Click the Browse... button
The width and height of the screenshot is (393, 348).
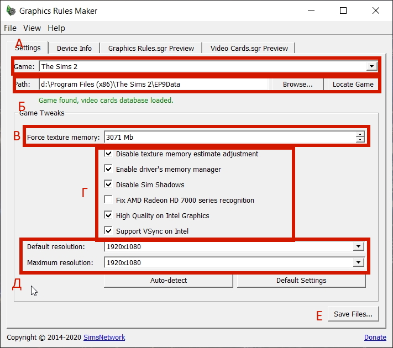point(297,84)
